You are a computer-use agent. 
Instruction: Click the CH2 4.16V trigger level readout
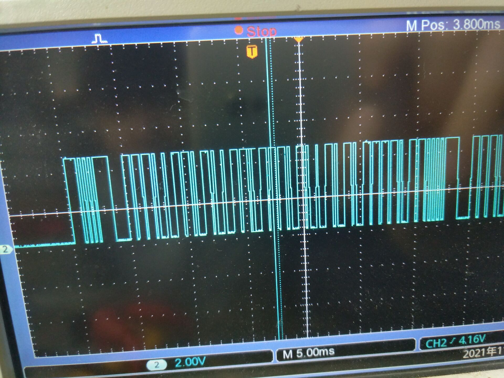(455, 341)
